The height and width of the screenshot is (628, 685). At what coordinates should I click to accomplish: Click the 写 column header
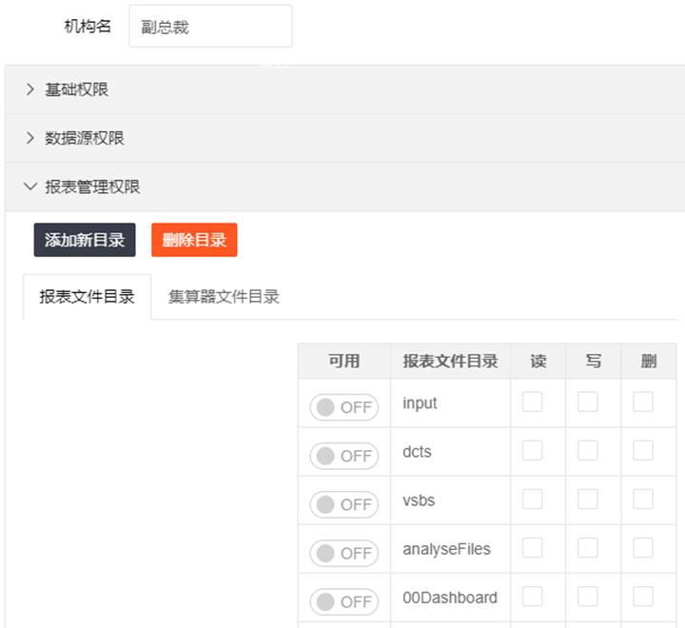[594, 361]
